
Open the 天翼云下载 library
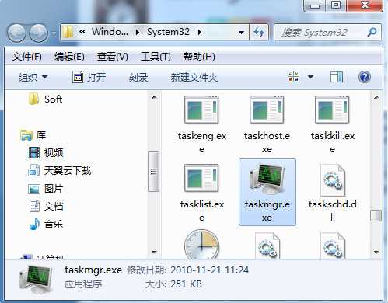tap(60, 171)
